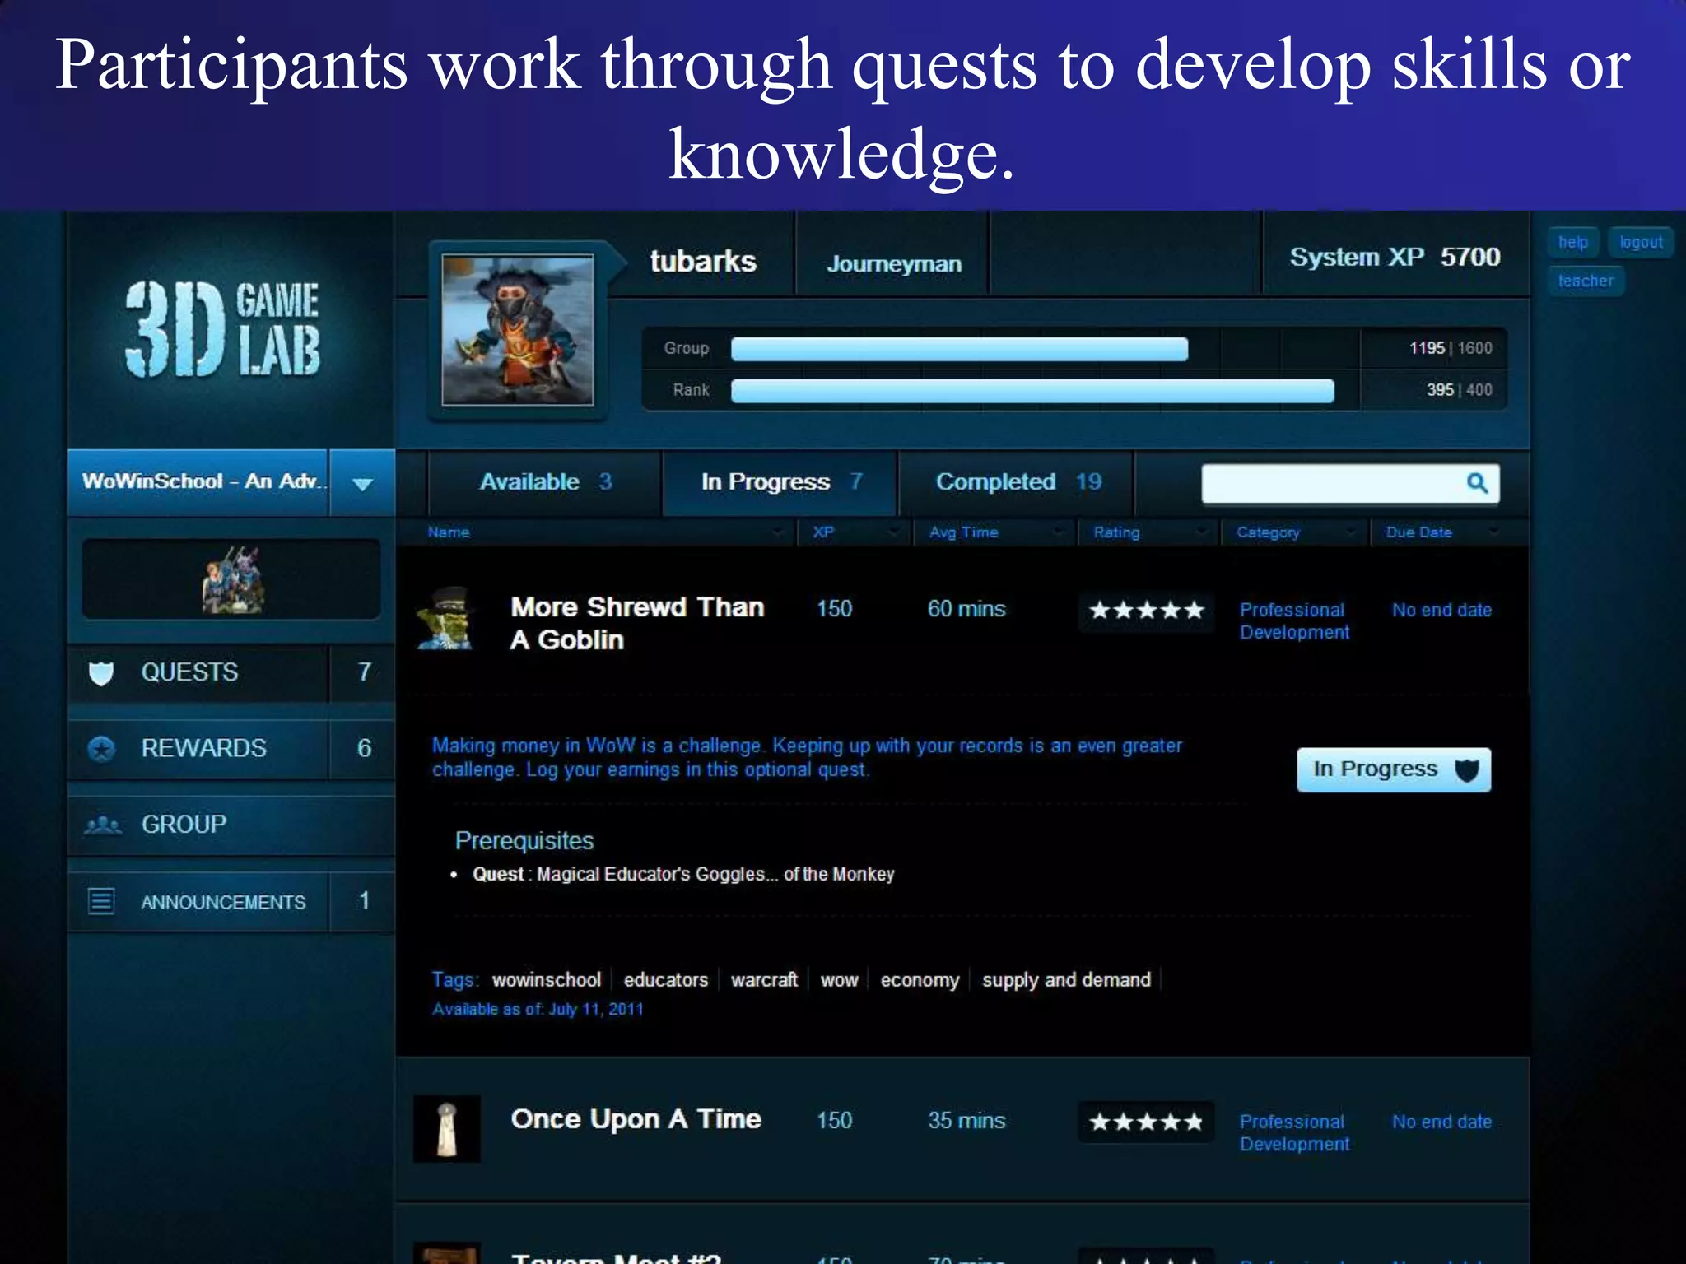Viewport: 1686px width, 1264px height.
Task: Click the help button
Action: 1573,242
